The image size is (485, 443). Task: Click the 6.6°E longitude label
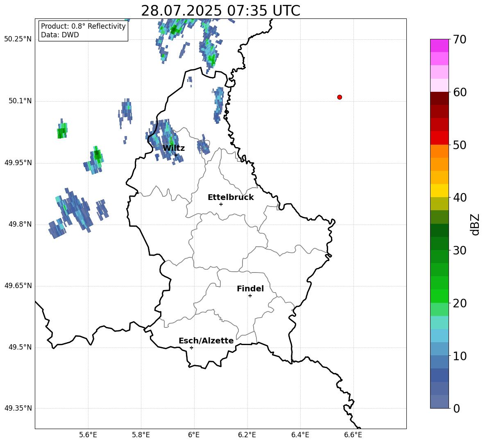click(353, 435)
